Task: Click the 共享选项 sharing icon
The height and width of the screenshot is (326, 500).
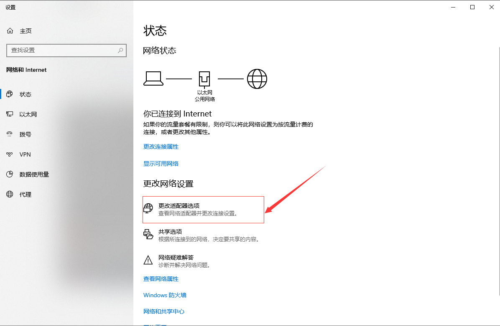Action: 148,235
